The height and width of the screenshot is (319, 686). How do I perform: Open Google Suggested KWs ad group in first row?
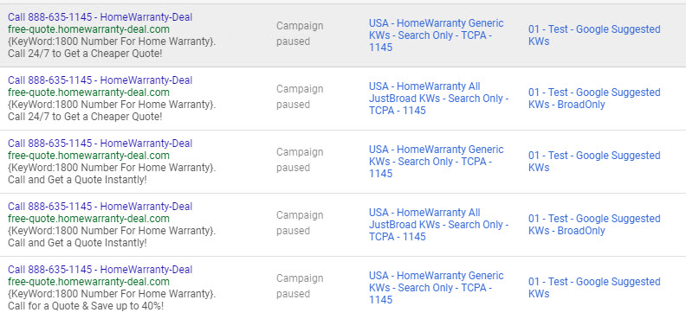tap(594, 35)
